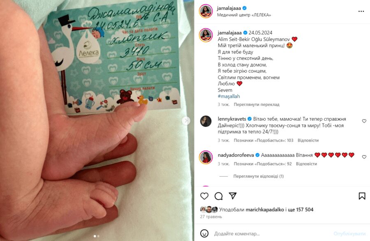Save post with bookmark icon
This screenshot has height=241, width=370.
coord(362,196)
